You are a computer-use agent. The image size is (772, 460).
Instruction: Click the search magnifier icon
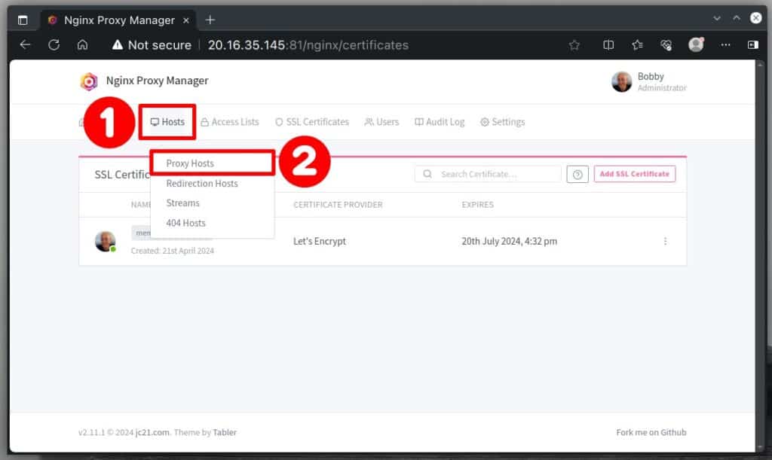[x=427, y=174]
